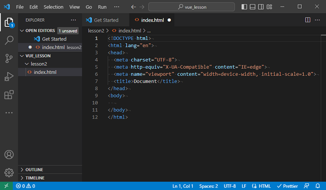Show errors and warnings count in status bar

click(25, 186)
